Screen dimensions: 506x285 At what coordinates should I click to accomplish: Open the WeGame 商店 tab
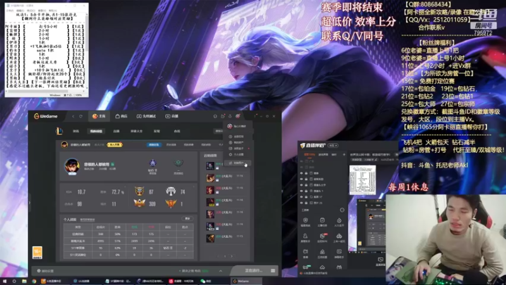[x=121, y=117]
